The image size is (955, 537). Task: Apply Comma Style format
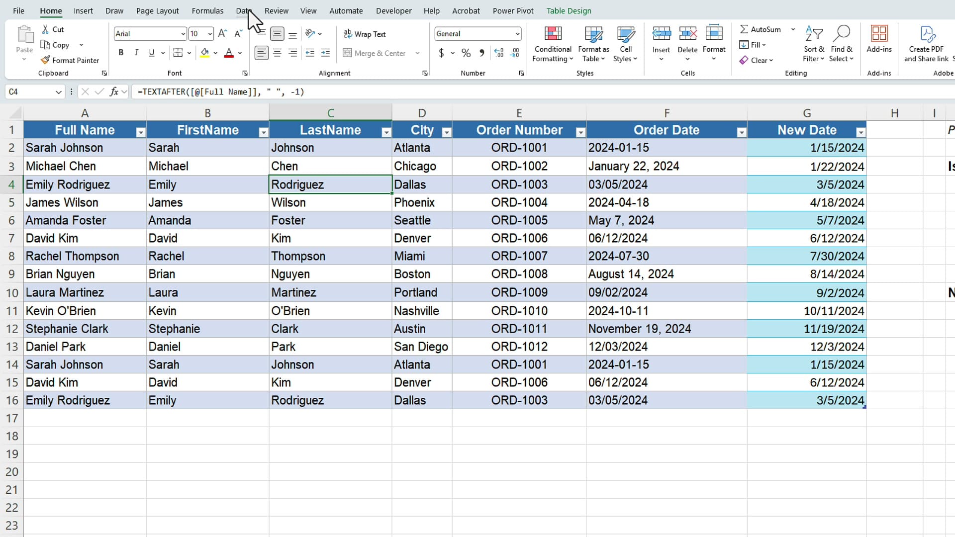(481, 53)
